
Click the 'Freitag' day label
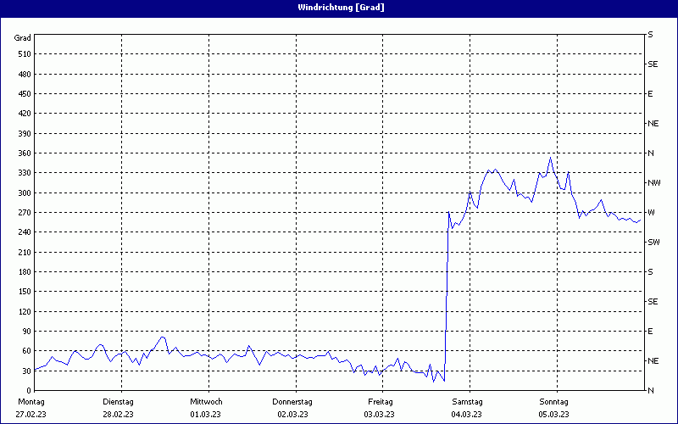point(381,402)
